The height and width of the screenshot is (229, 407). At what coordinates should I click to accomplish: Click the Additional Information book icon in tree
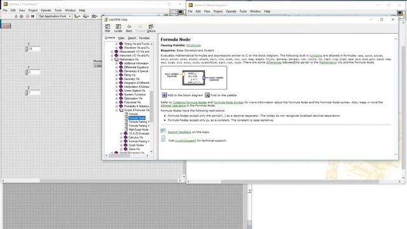pyautogui.click(x=121, y=64)
